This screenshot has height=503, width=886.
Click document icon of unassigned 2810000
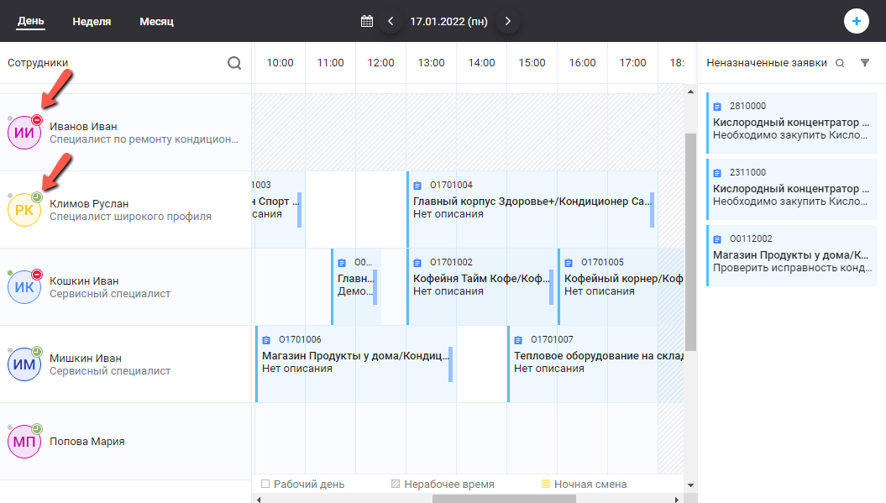click(x=717, y=107)
